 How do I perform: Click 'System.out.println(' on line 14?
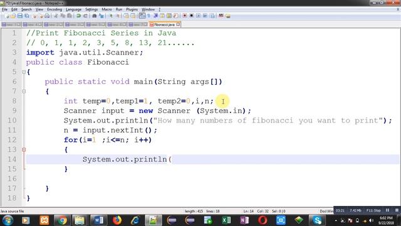[127, 159]
